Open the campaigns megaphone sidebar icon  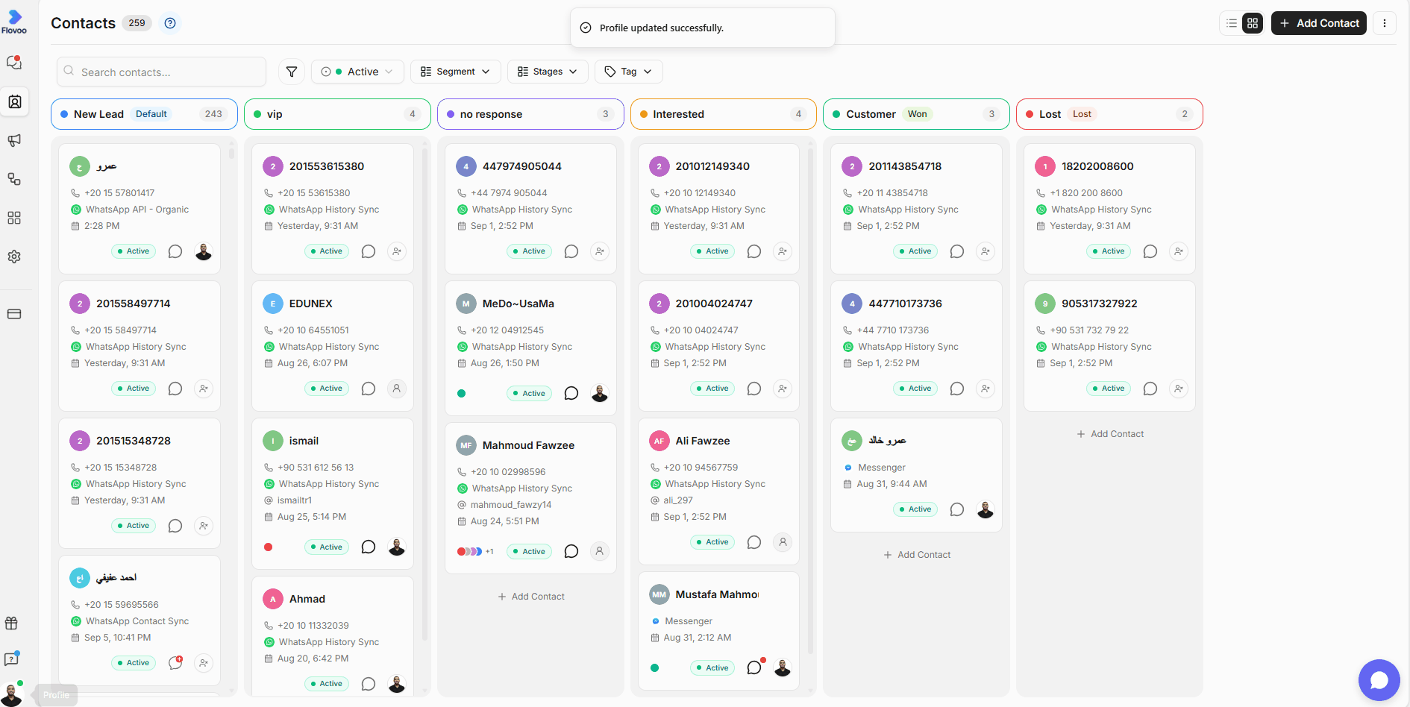coord(14,140)
